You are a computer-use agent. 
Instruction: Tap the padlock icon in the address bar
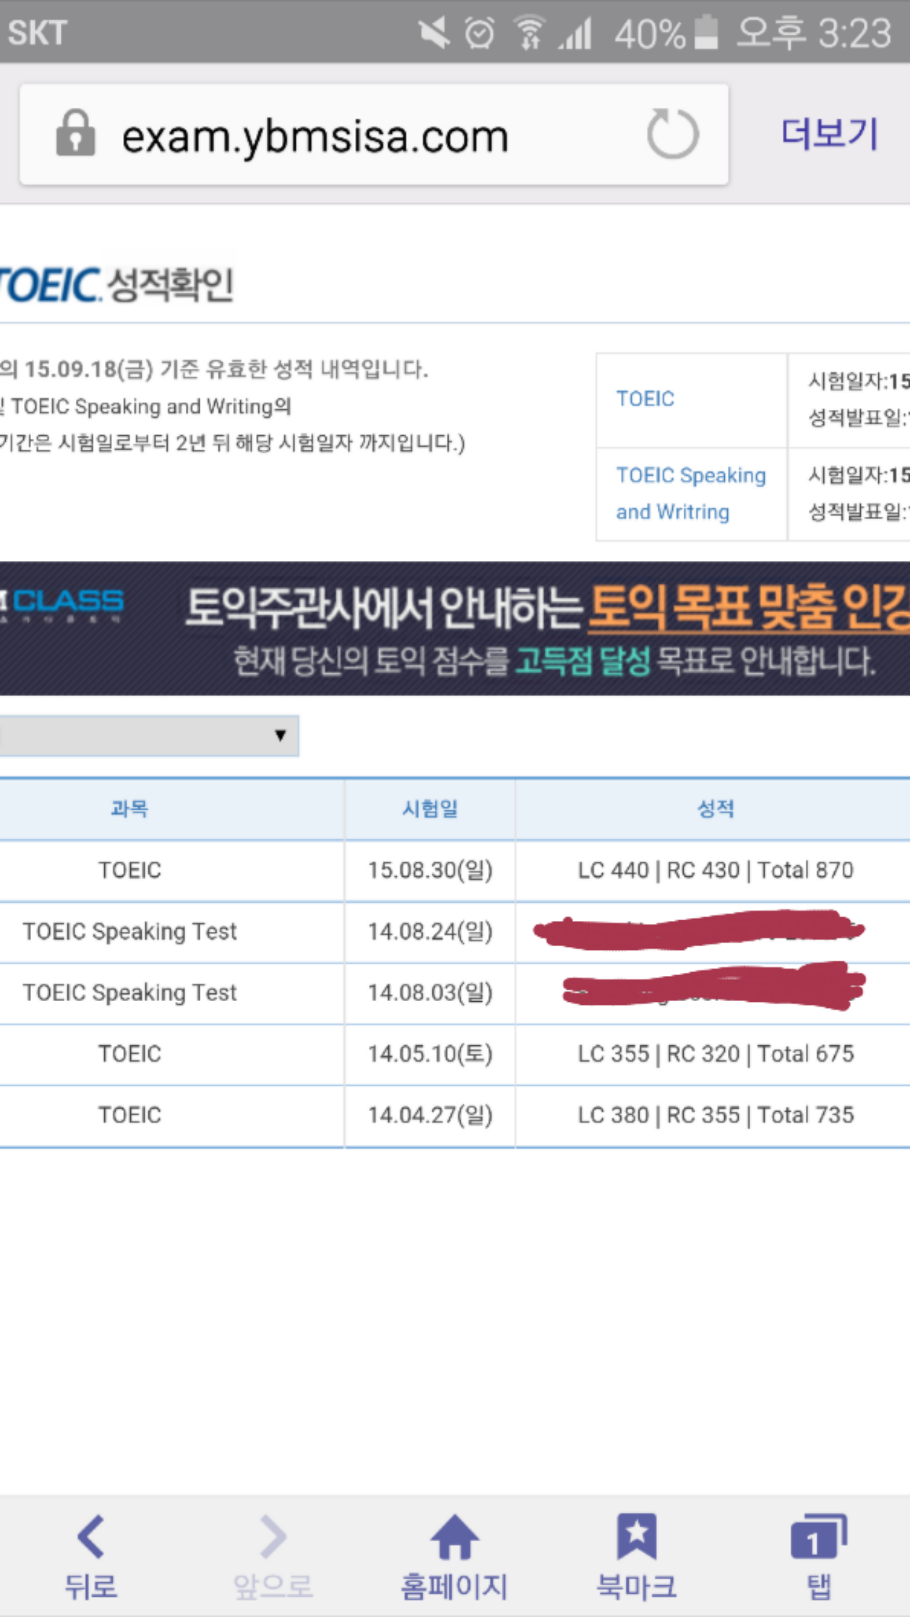76,133
